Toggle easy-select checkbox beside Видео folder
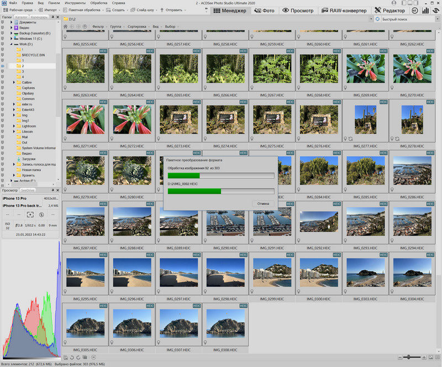442x367 pixels. click(x=3, y=28)
